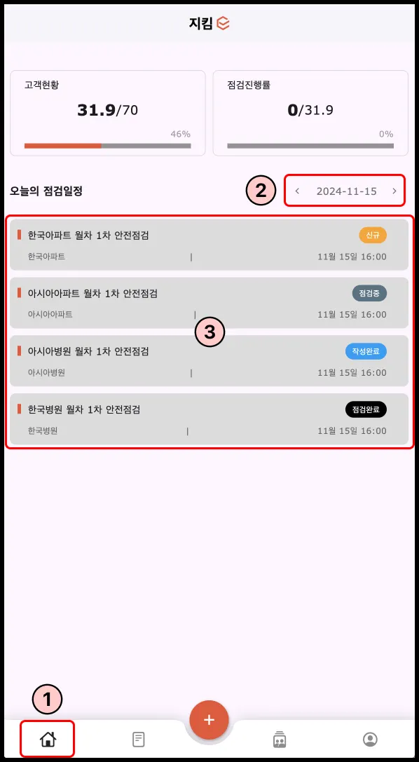Click the orange 신규 status badge
The image size is (419, 762).
click(373, 236)
